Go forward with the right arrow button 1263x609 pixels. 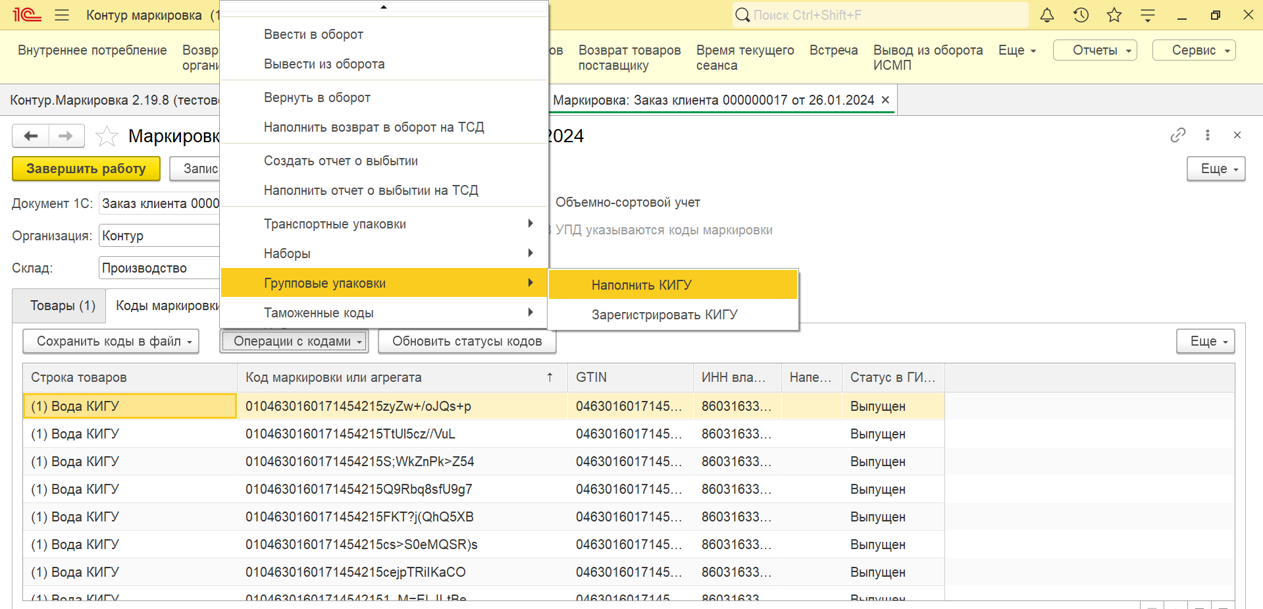pos(66,136)
